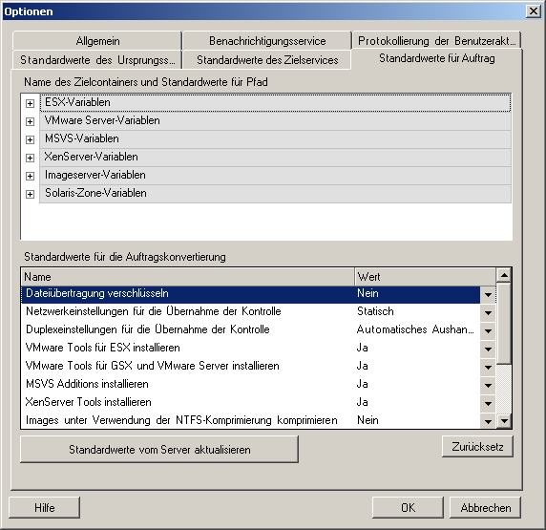546x530 pixels.
Task: Select Solaris-Zone-Variablen row
Action: point(275,193)
